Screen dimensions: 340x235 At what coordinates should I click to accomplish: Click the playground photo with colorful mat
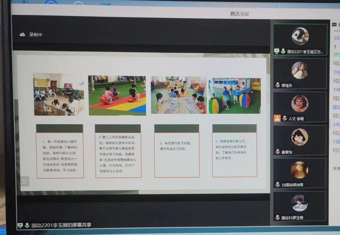[117, 95]
